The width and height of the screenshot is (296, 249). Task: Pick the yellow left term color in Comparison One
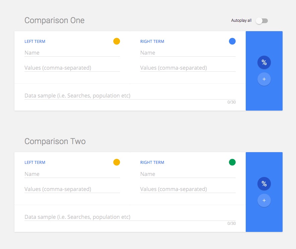click(x=117, y=41)
